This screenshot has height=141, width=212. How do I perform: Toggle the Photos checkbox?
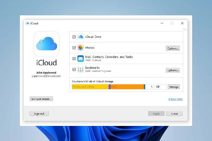[x=74, y=48]
